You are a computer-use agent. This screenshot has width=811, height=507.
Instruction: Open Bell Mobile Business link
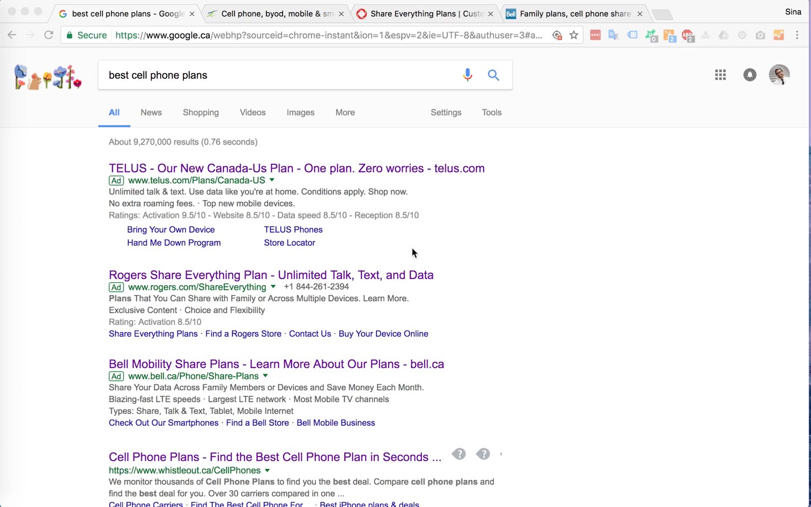pos(336,423)
